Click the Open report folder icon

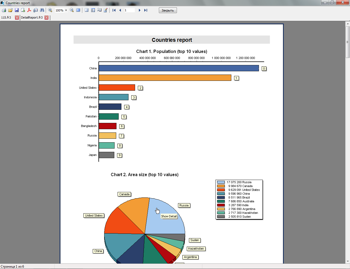pos(10,10)
